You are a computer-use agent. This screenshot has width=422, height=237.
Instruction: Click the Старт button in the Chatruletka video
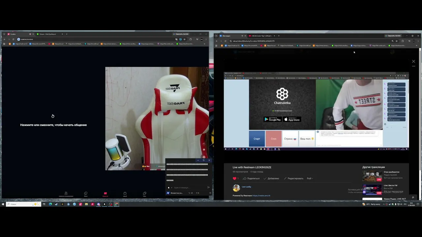257,139
